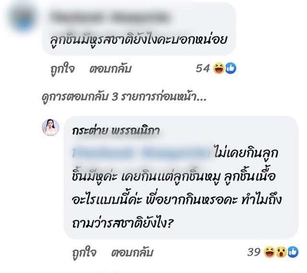
Task: Expand ดูการตอบกลับ 3 รายการก่อนหน้า
Action: coord(124,97)
